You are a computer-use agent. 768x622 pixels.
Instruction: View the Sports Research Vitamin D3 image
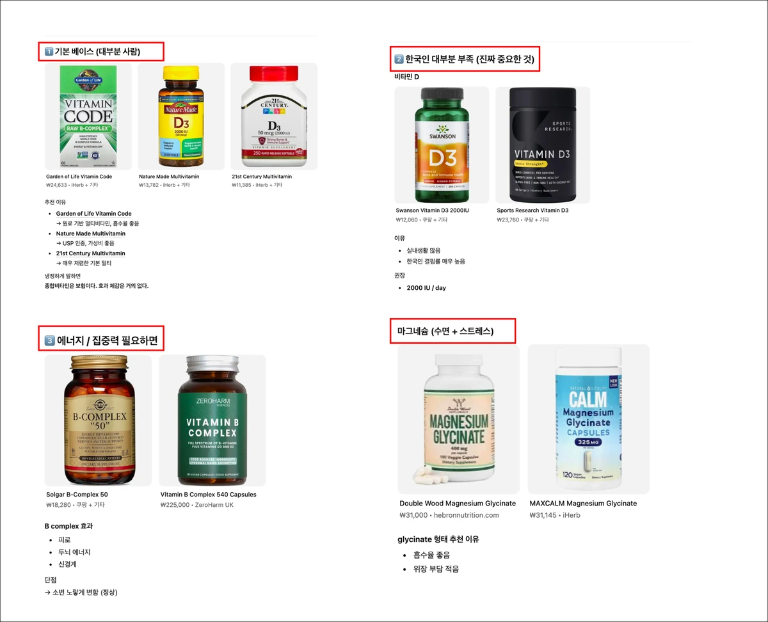pos(543,145)
